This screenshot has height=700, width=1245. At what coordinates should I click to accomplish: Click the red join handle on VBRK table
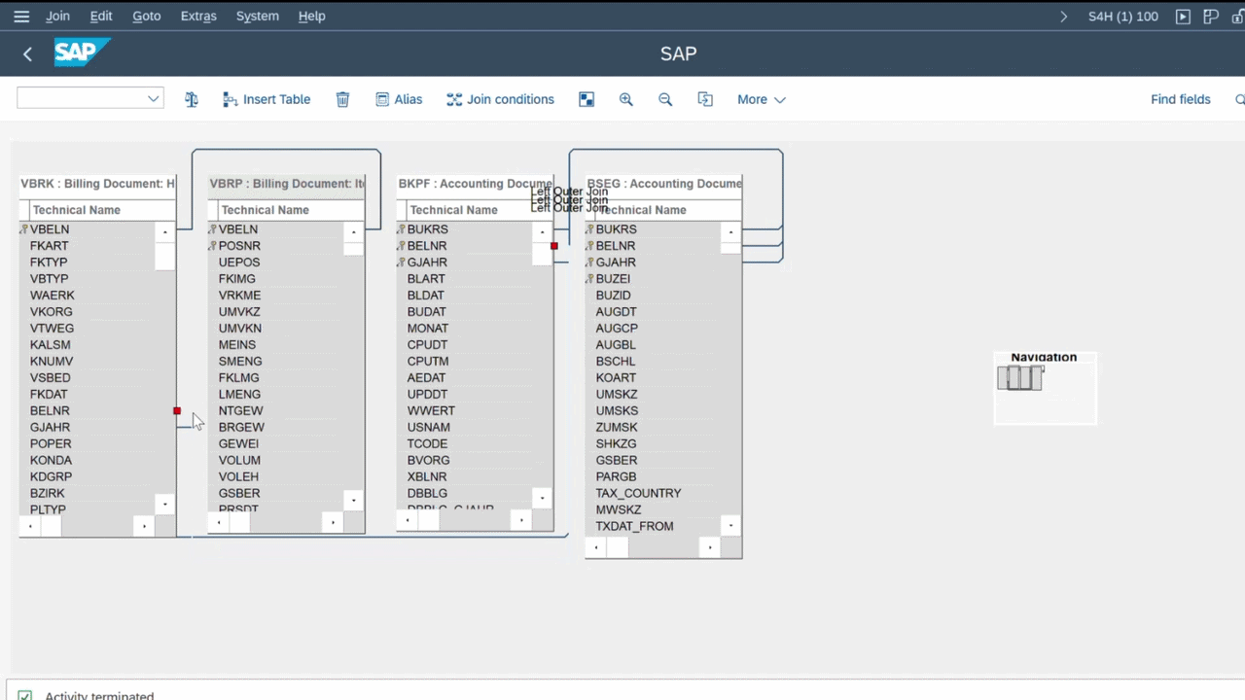[x=177, y=411]
